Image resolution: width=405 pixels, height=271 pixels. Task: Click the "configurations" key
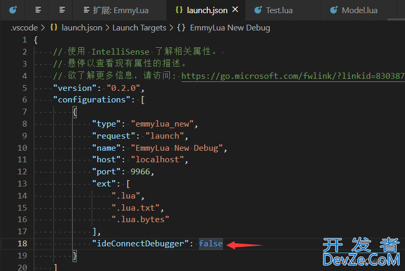[92, 100]
